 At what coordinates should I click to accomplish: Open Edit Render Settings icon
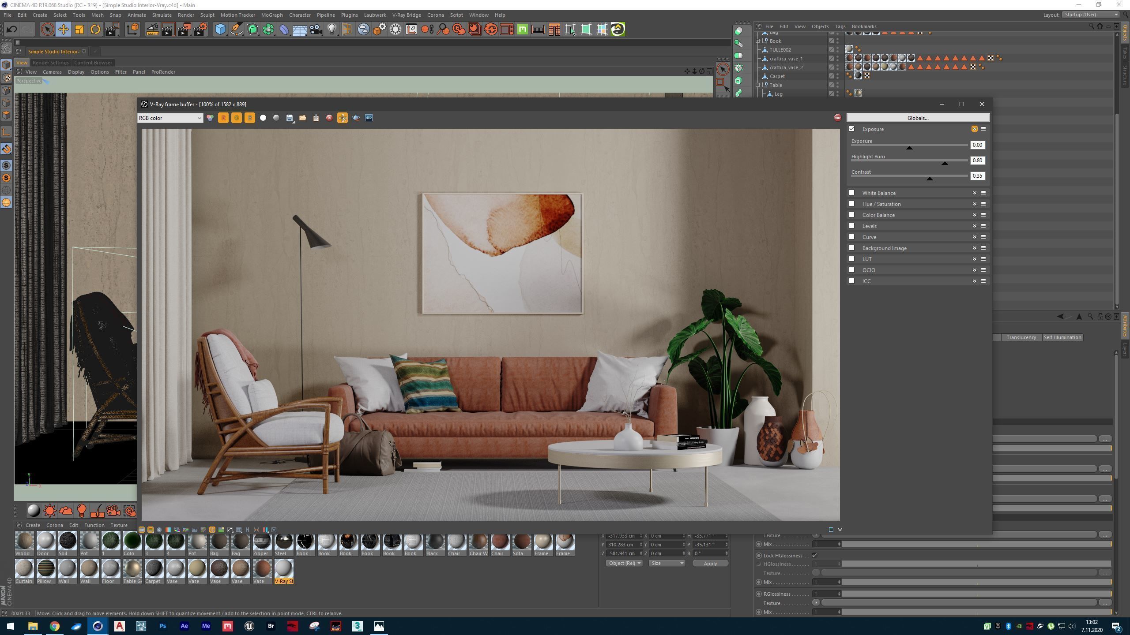click(x=200, y=30)
